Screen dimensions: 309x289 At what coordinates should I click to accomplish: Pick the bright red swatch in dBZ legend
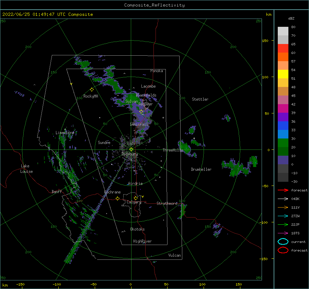283,48
